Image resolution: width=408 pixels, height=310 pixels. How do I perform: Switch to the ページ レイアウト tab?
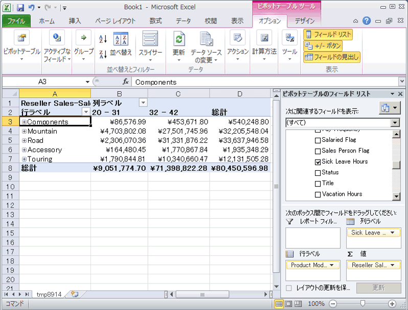[x=115, y=21]
